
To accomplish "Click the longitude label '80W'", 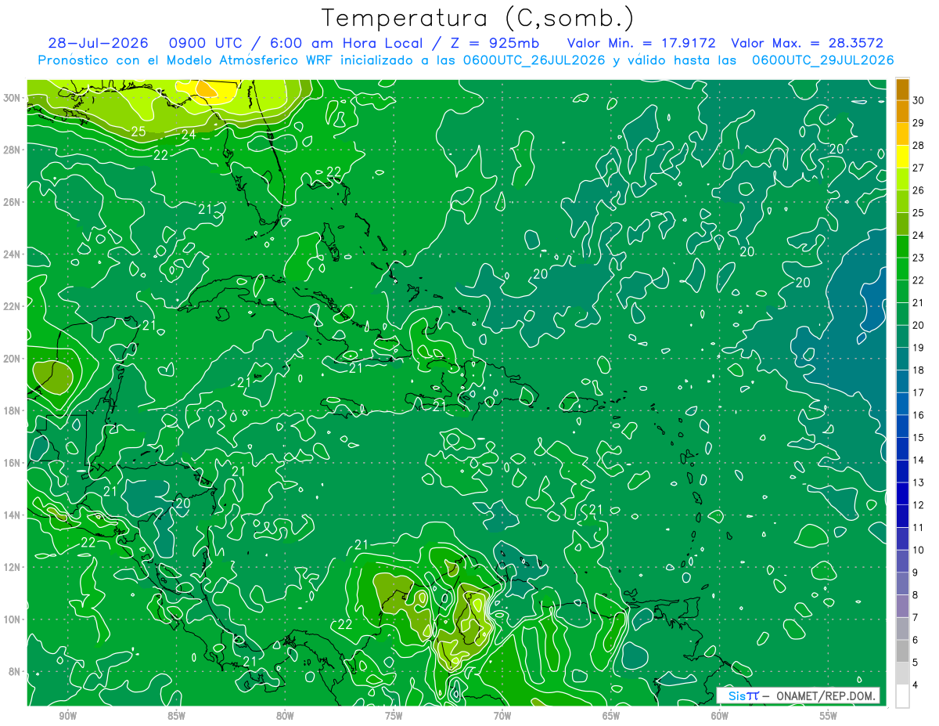I will coord(285,716).
